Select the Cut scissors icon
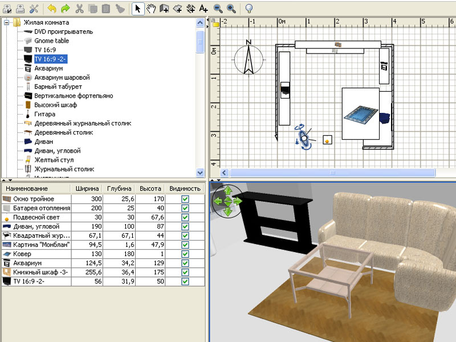 point(79,9)
